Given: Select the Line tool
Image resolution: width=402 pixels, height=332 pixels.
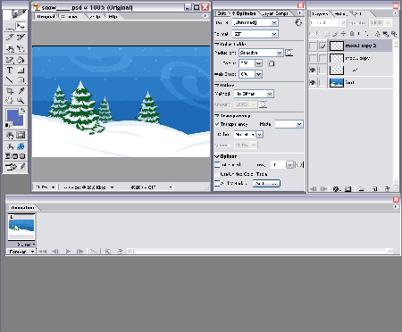Looking at the screenshot, I should click(x=10, y=80).
